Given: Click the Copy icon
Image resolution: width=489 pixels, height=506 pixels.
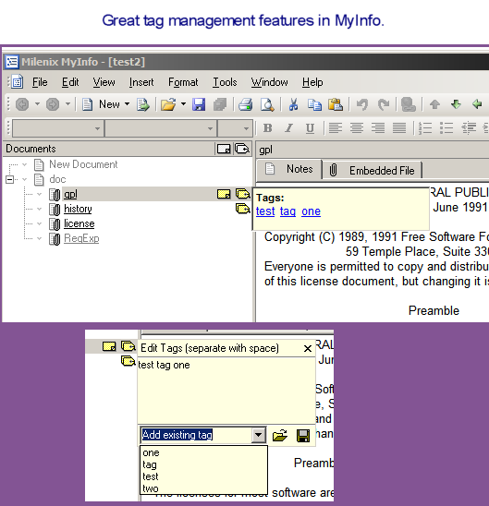Looking at the screenshot, I should (x=314, y=104).
